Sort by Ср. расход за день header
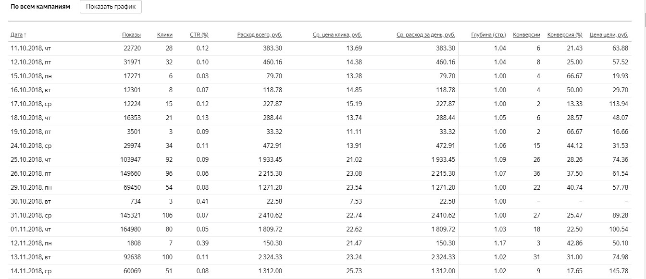Screen dimensions: 646x279 [426, 35]
